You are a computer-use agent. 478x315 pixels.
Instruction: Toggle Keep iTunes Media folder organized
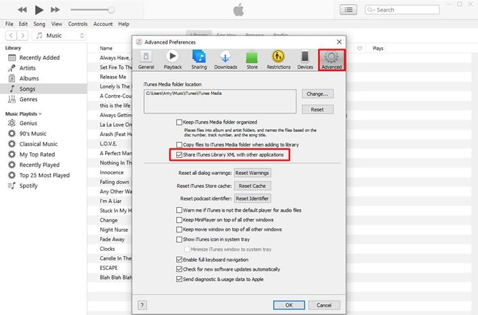179,122
